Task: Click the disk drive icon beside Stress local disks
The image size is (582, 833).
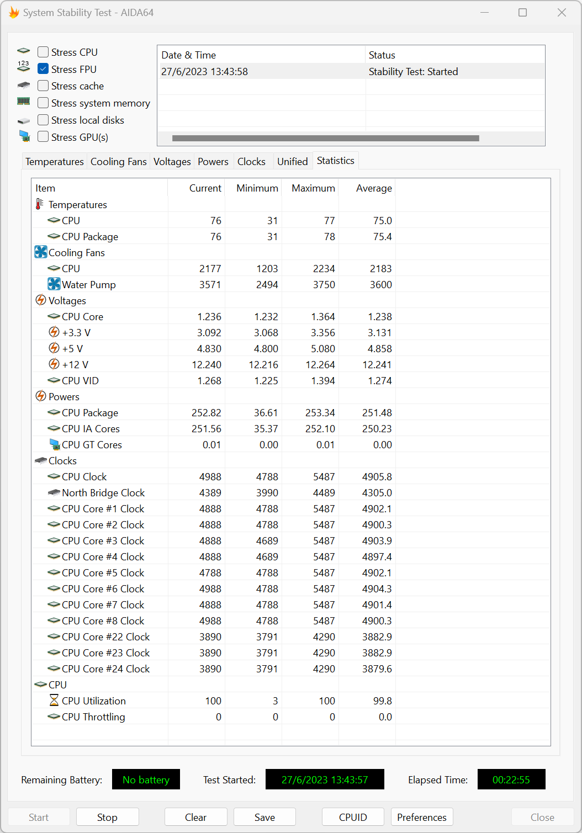Action: click(23, 120)
